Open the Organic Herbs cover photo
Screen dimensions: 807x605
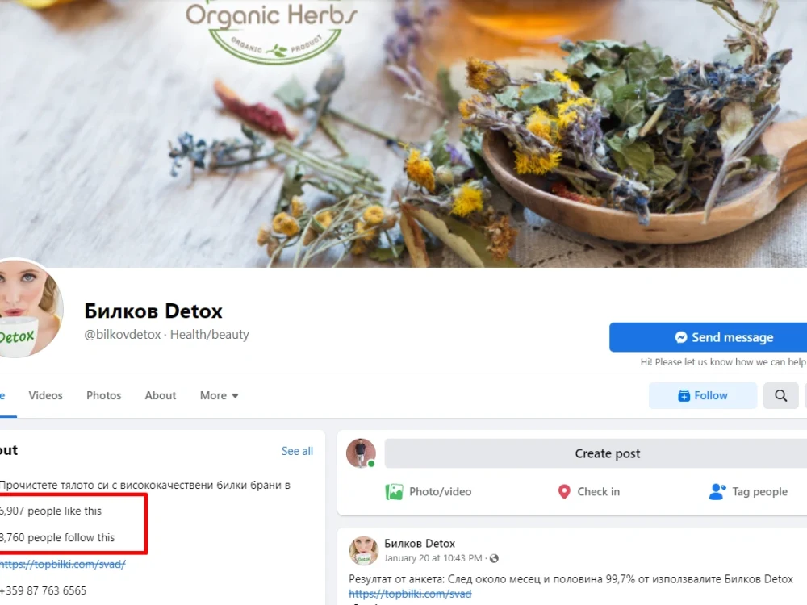pyautogui.click(x=403, y=134)
